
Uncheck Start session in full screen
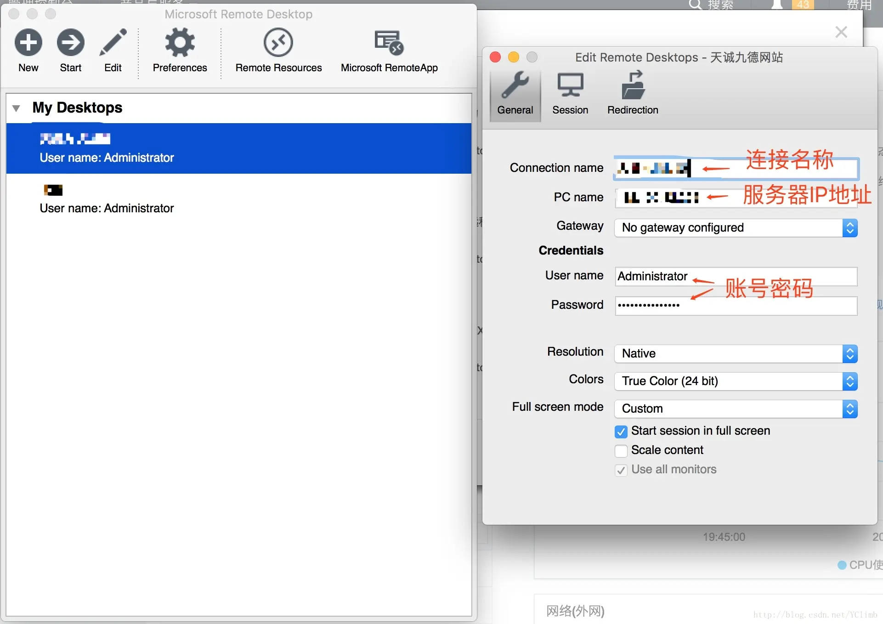coord(621,431)
